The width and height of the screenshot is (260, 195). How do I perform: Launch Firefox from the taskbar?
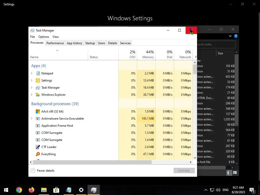31,190
